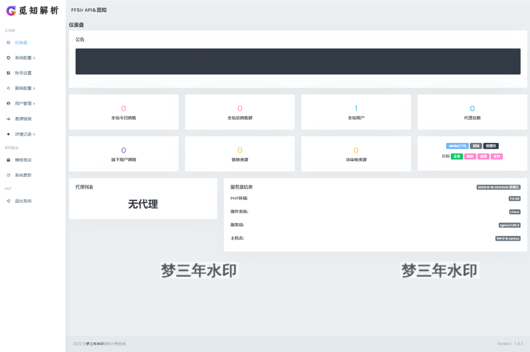Screen dimensions: 530x352
Task: Click the 操作系统 label
Action: (x=239, y=211)
